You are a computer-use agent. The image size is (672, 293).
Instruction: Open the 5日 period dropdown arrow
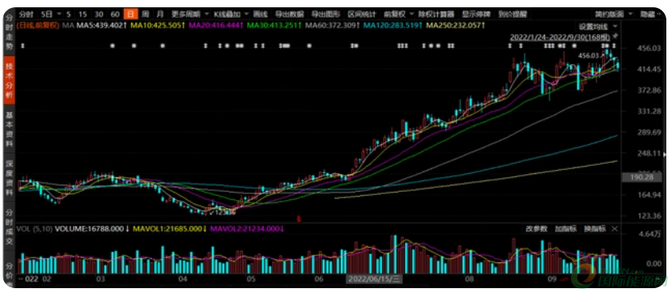[x=59, y=14]
